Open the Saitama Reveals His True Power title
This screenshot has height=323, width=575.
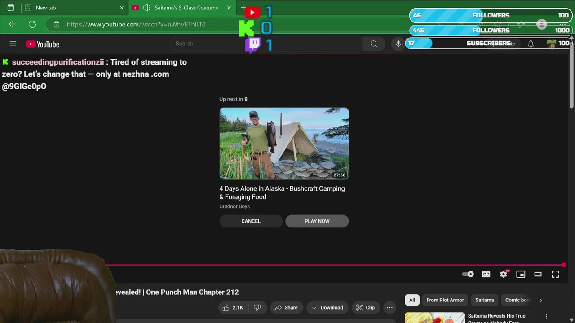pyautogui.click(x=496, y=318)
